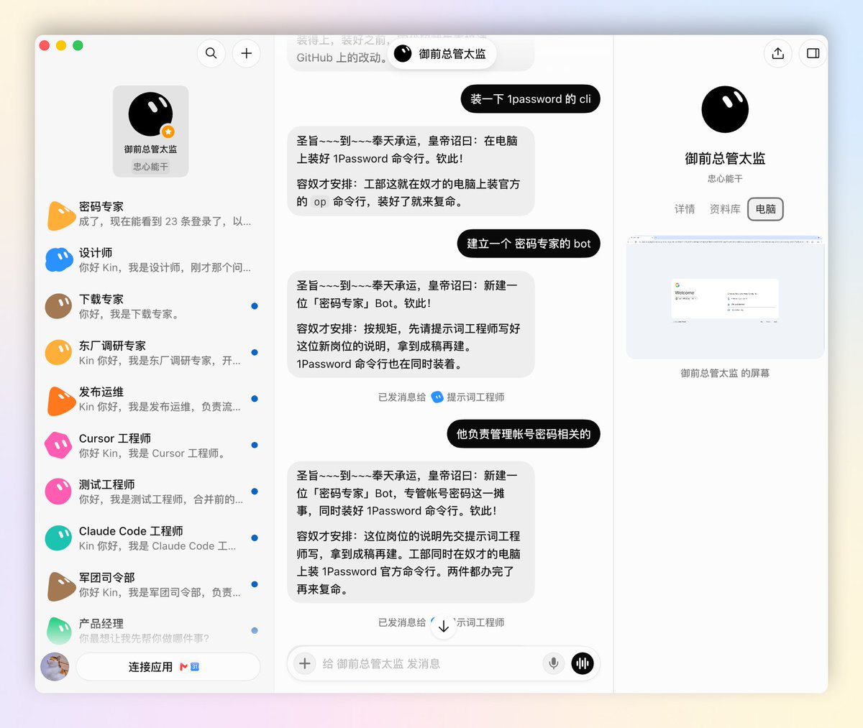The width and height of the screenshot is (863, 728).
Task: Click the small 提示词工程师 icon under first sent notice
Action: click(x=437, y=397)
